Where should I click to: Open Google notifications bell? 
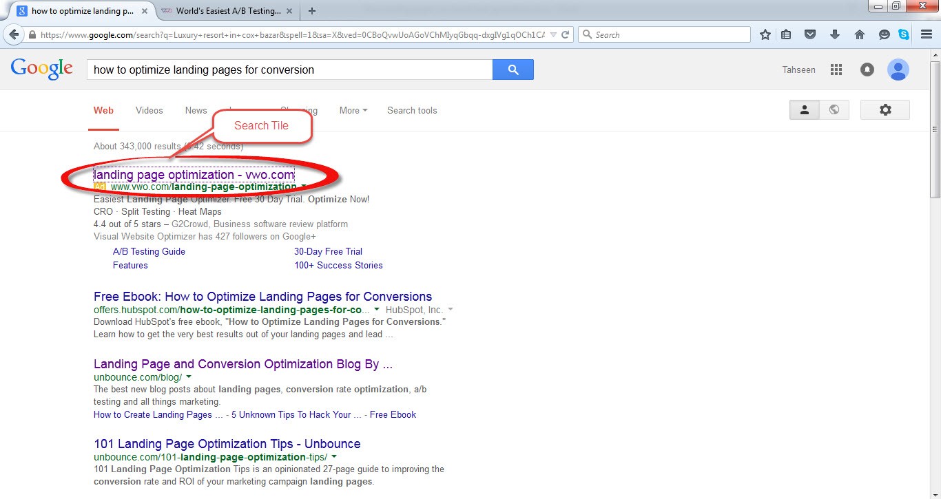click(867, 70)
